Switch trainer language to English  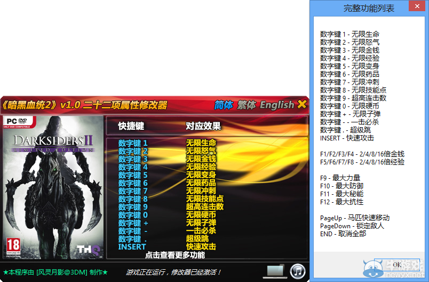[x=277, y=105]
